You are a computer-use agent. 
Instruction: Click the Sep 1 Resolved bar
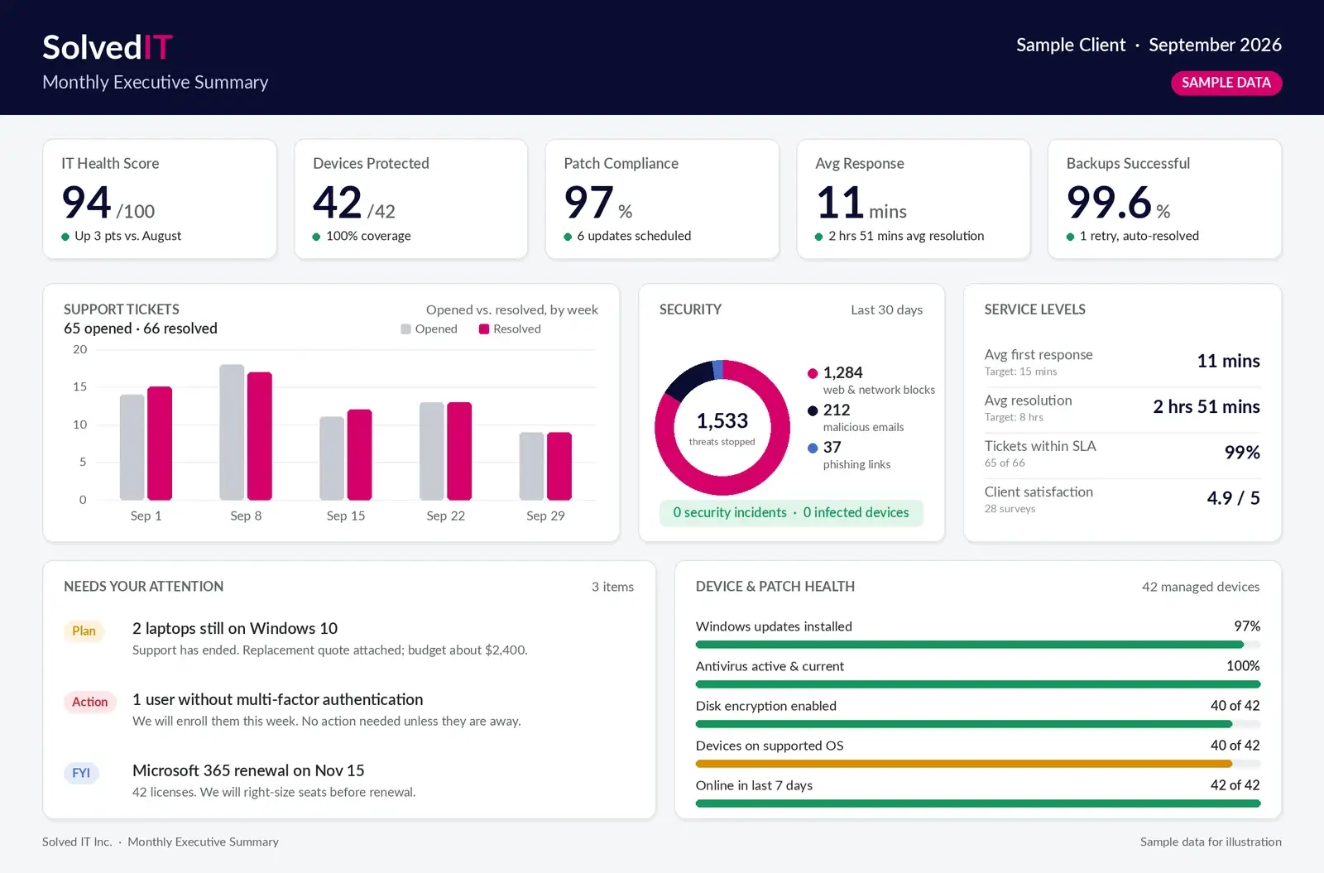coord(160,444)
